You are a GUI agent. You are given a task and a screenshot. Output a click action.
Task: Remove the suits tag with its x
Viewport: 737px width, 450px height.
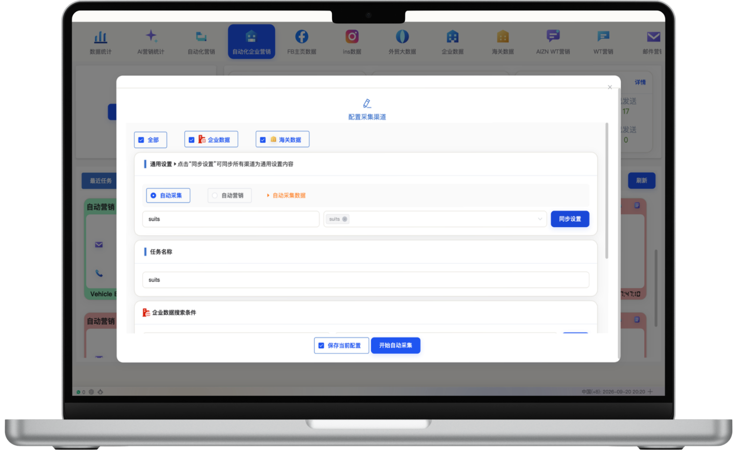[345, 219]
